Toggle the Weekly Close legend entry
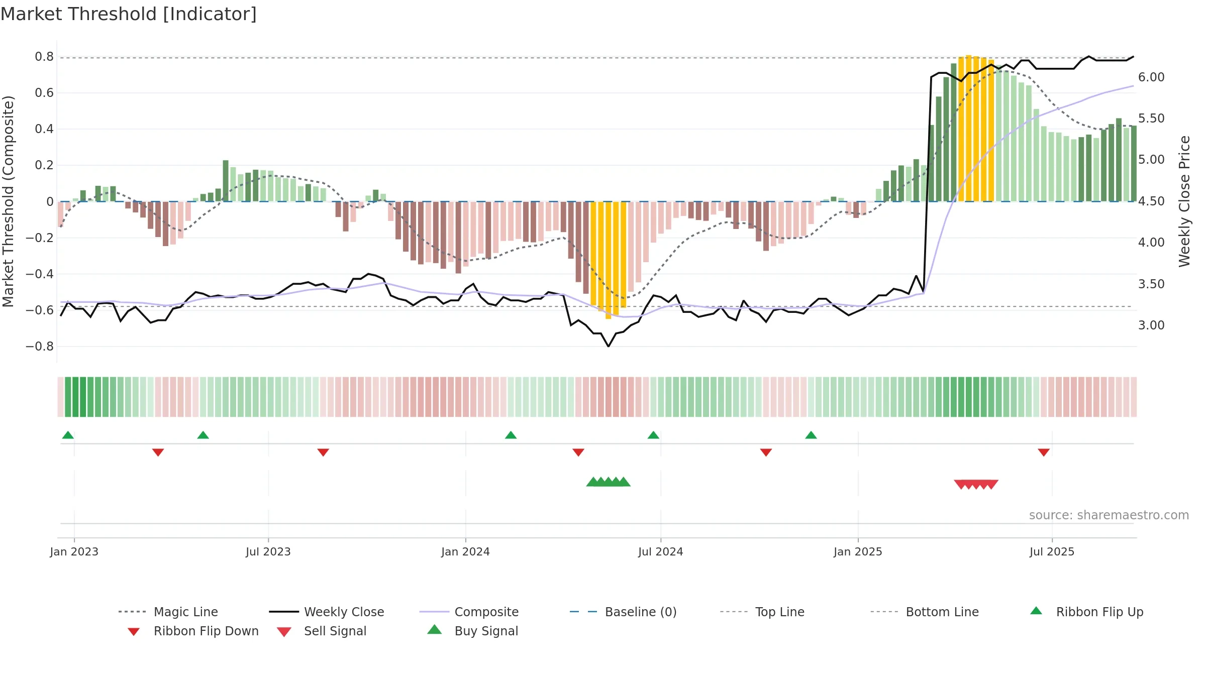 point(327,612)
